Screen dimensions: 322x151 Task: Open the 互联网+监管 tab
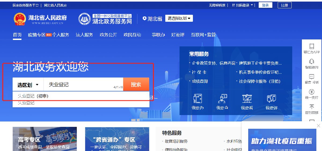point(203,35)
